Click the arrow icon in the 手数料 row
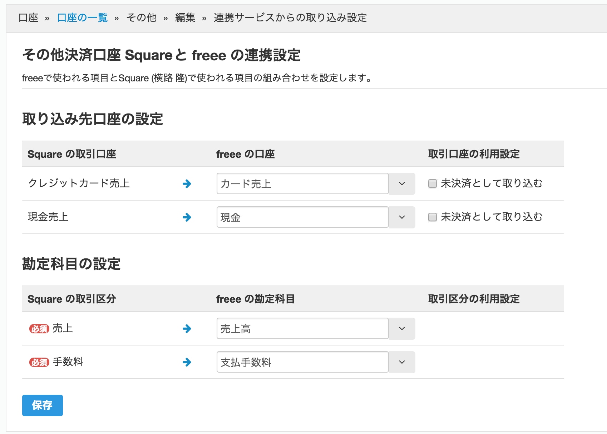 [187, 362]
